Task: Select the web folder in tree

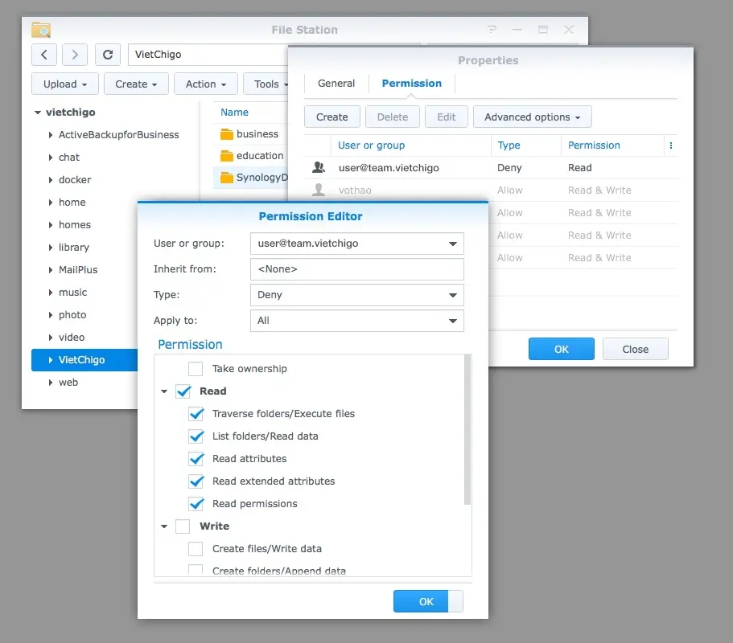Action: pos(68,383)
